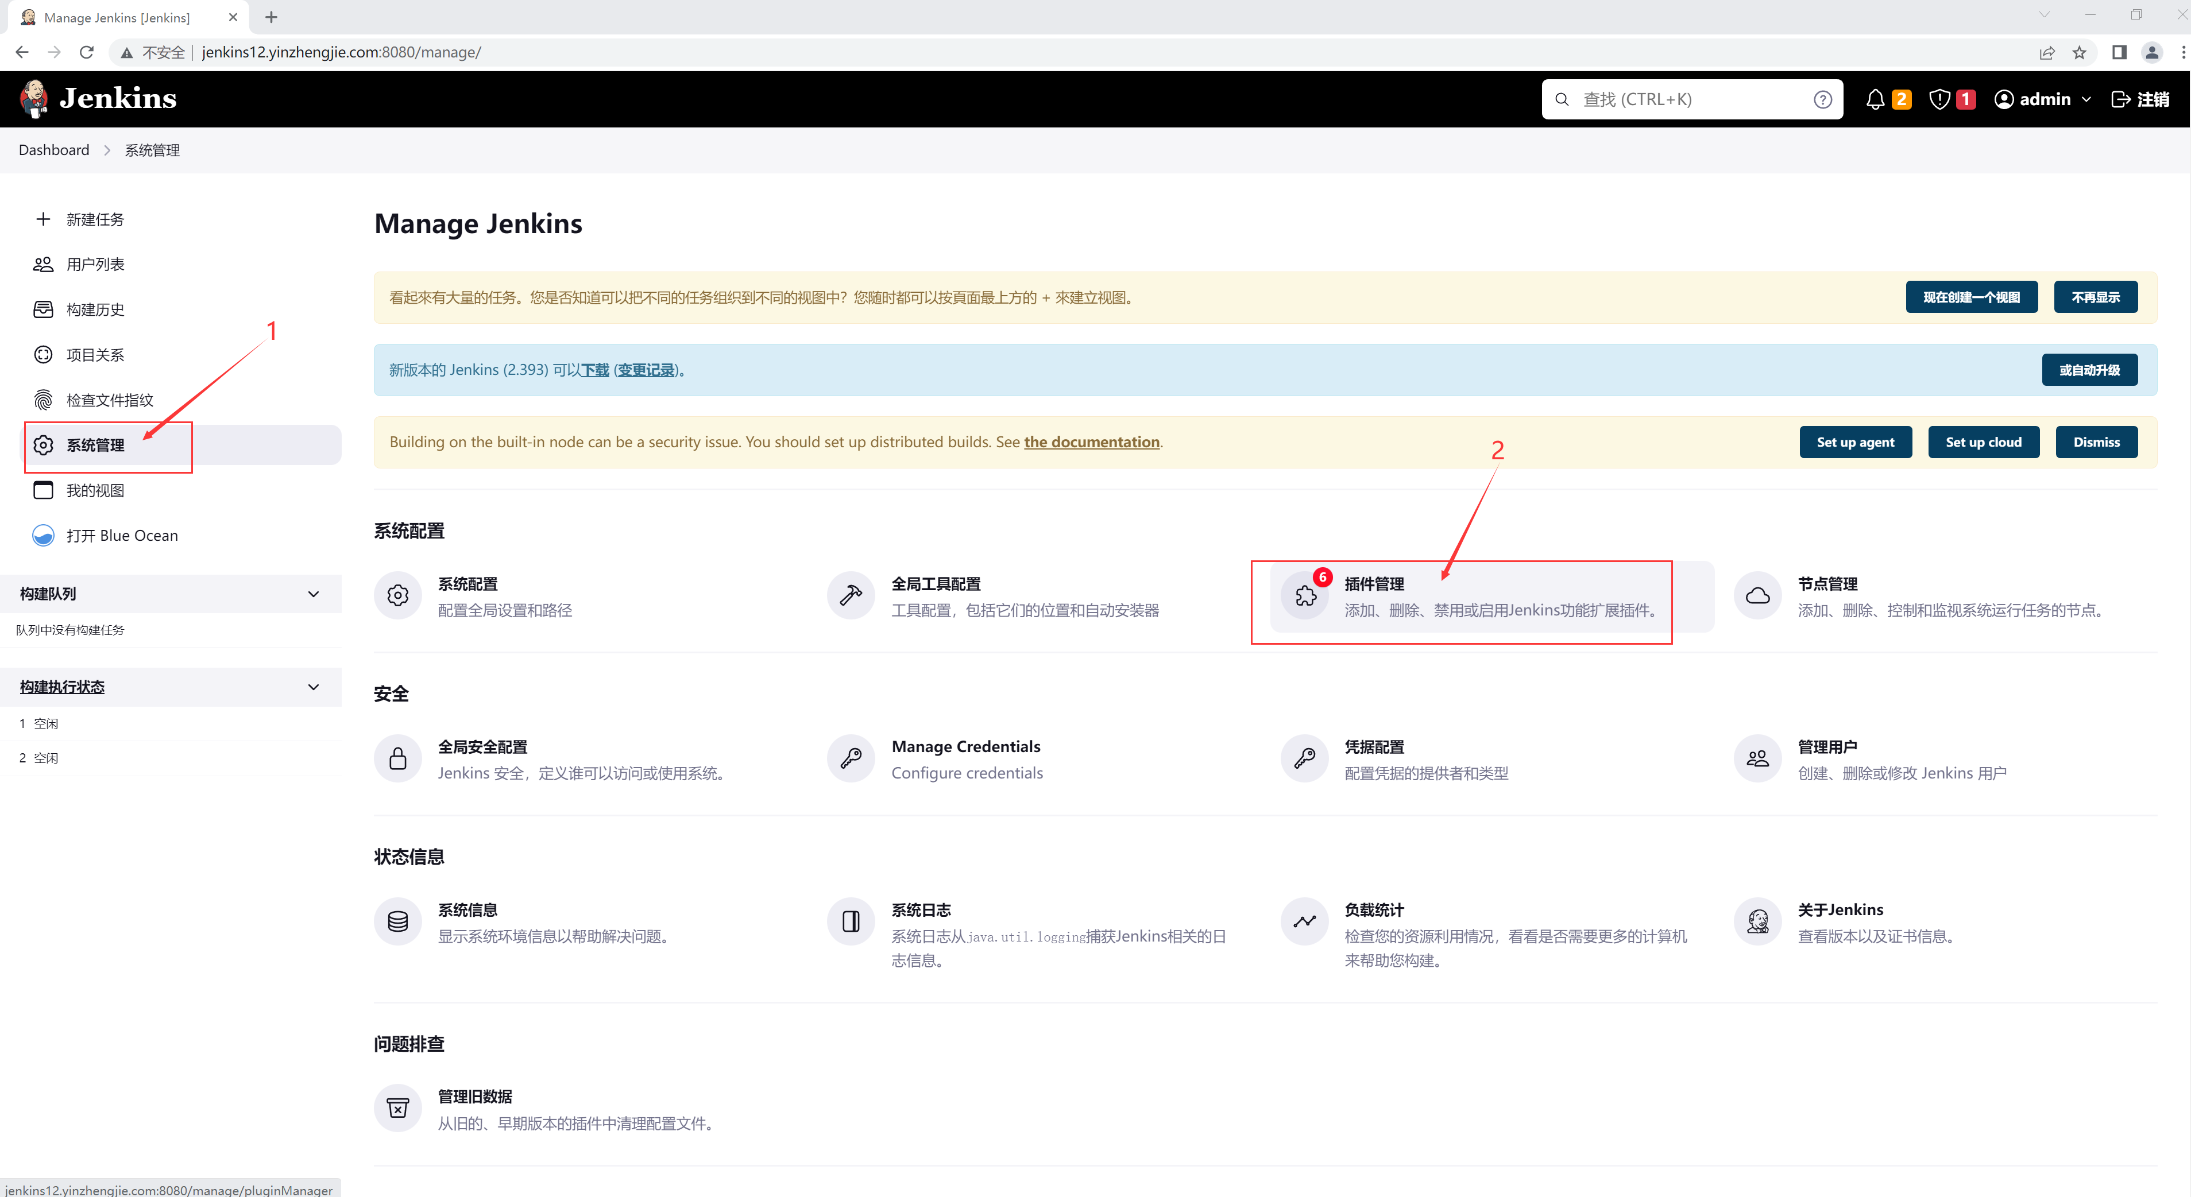Image resolution: width=2191 pixels, height=1197 pixels.
Task: Click the plugin manager puzzle icon
Action: pyautogui.click(x=1305, y=596)
